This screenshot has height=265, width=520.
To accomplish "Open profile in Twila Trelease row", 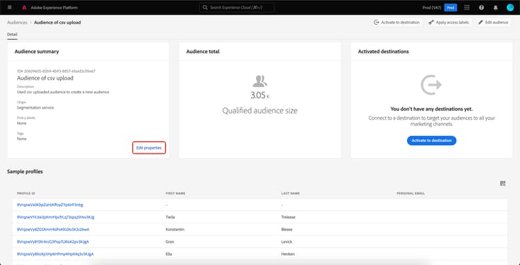I will (x=55, y=217).
